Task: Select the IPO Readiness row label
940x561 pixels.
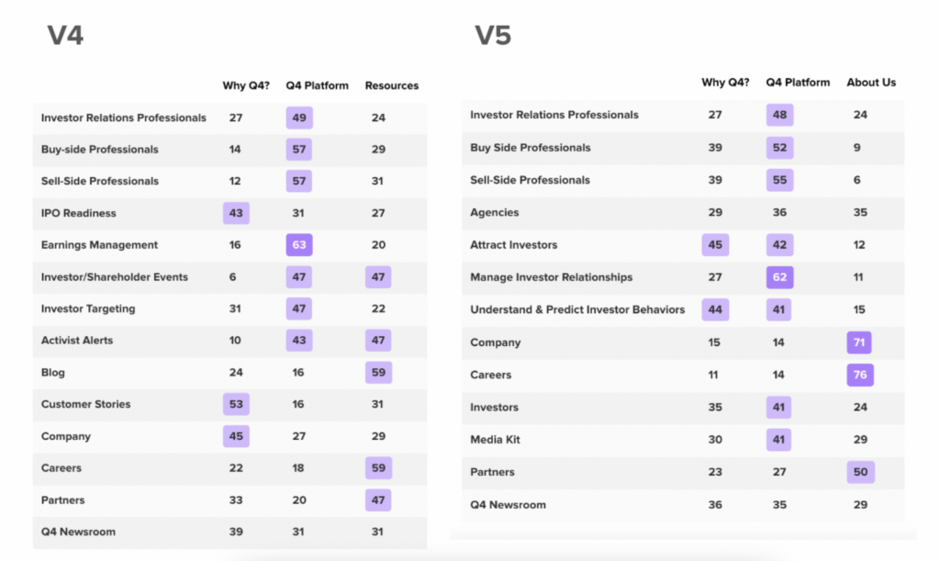Action: tap(78, 213)
